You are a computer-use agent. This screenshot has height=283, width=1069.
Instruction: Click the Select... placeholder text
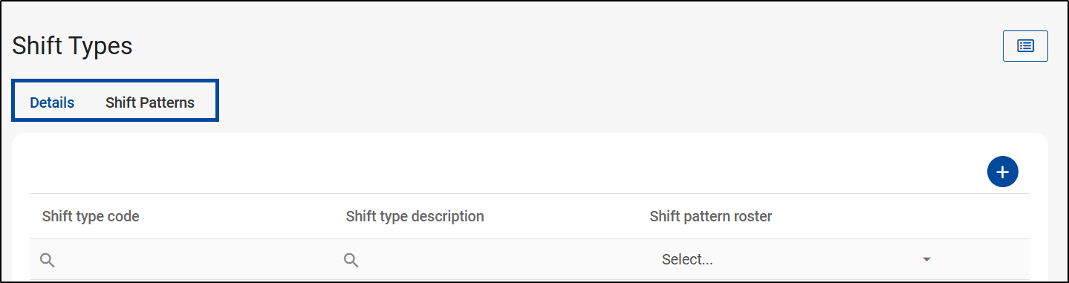pos(687,260)
